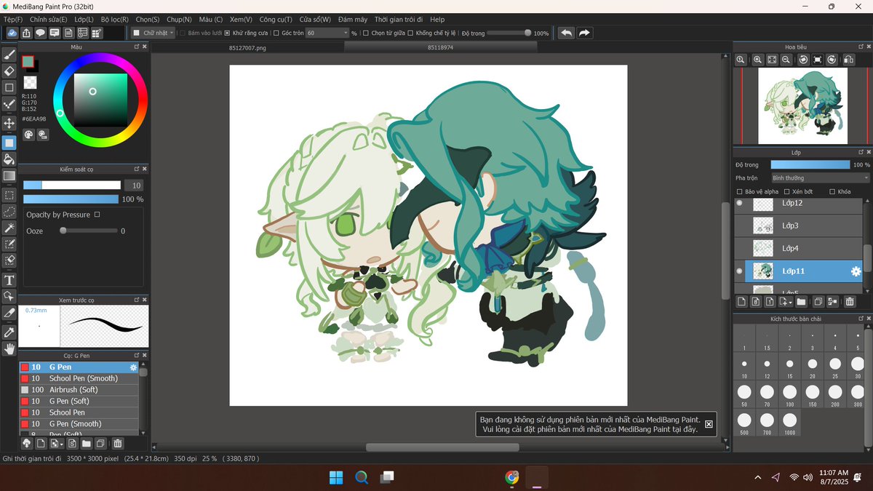
Task: Select the Gradient tool
Action: click(x=9, y=175)
